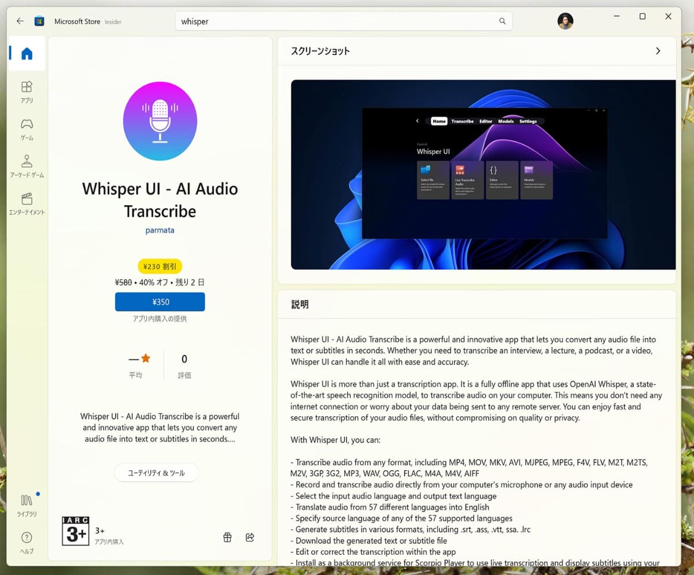Click the Models tile in screenshot
This screenshot has width=694, height=575.
[536, 180]
